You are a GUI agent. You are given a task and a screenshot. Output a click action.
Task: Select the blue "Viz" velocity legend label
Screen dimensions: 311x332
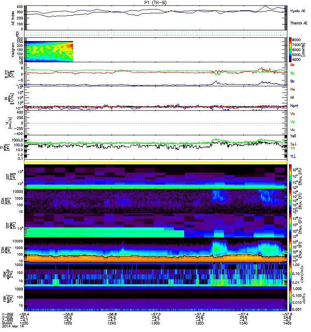click(x=293, y=130)
